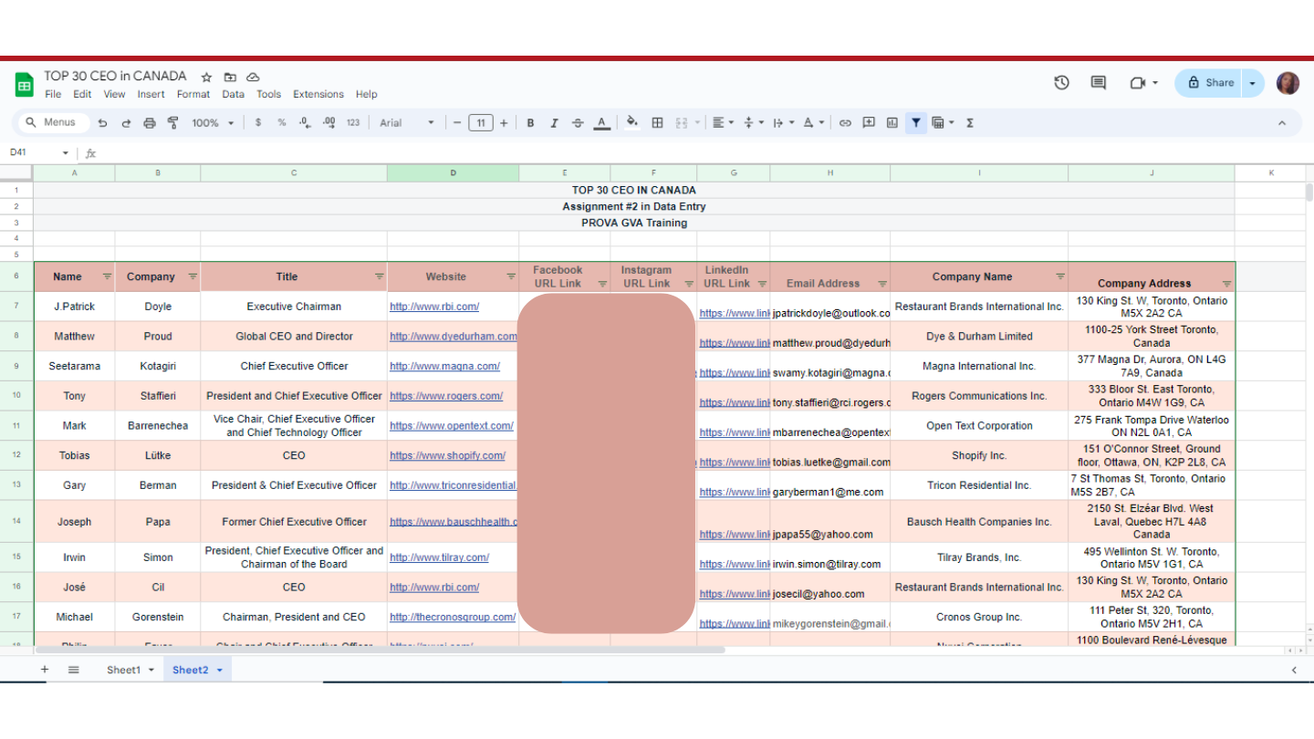Decrease decimal places
Viewport: 1314px width, 739px height.
coord(305,123)
